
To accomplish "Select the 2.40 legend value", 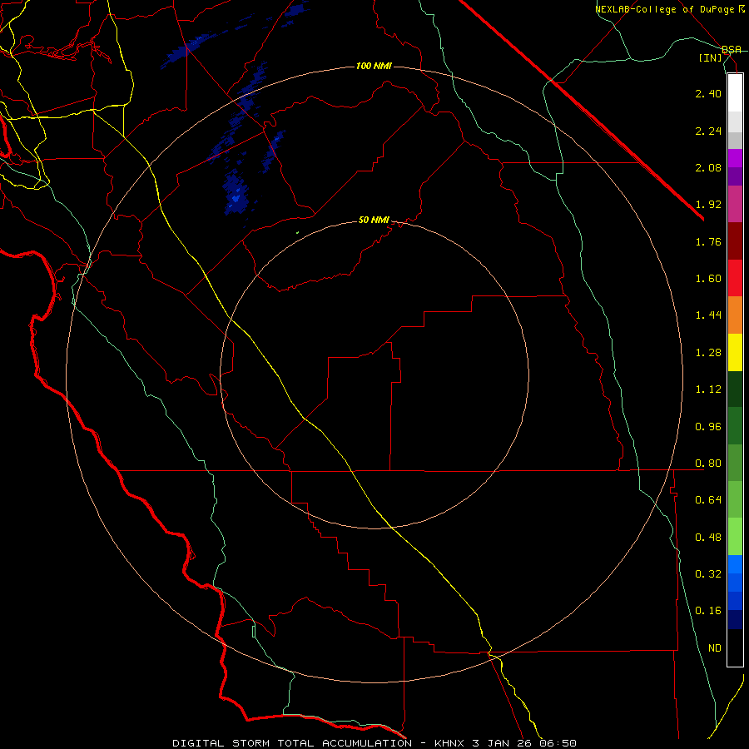I will (x=708, y=93).
